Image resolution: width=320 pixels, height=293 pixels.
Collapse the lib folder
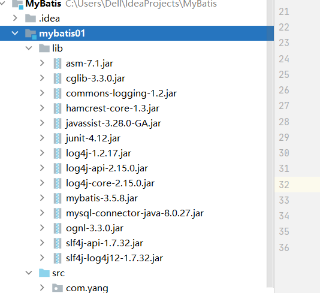29,48
